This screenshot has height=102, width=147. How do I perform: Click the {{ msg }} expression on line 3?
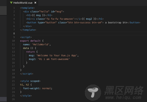[38, 15]
